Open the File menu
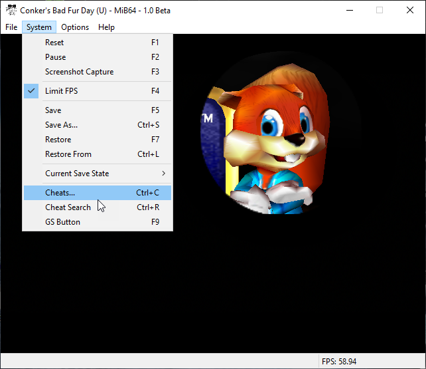The width and height of the screenshot is (426, 369). tap(11, 27)
